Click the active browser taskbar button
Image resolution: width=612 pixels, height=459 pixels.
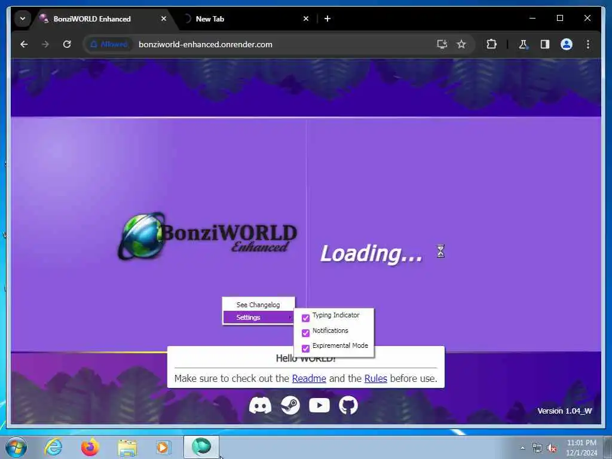coord(201,447)
